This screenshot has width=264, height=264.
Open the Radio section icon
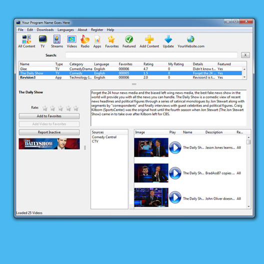pyautogui.click(x=85, y=41)
